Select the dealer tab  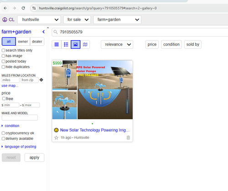click(37, 42)
